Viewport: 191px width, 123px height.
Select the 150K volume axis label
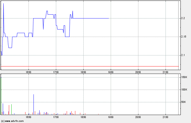(x=184, y=77)
